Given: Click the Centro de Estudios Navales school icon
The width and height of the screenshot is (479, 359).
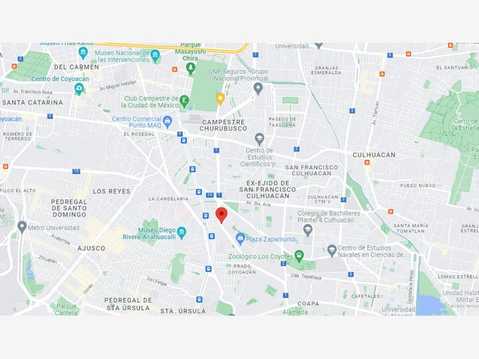Looking at the screenshot, I should [x=332, y=251].
